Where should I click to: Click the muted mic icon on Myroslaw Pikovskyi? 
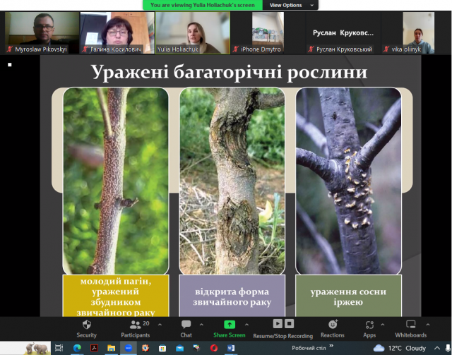(10, 49)
